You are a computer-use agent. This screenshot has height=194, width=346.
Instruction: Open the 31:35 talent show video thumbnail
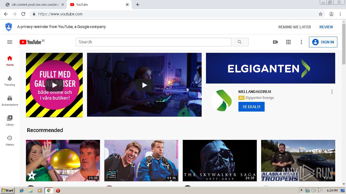pyautogui.click(x=63, y=160)
